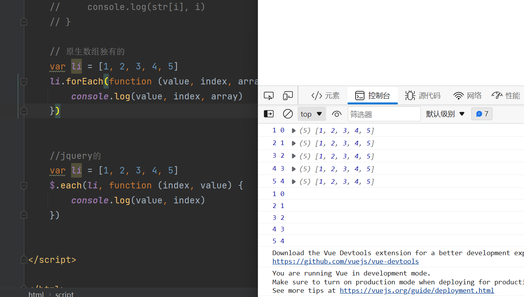Expand the array in log row 5 4
This screenshot has width=524, height=297.
294,181
